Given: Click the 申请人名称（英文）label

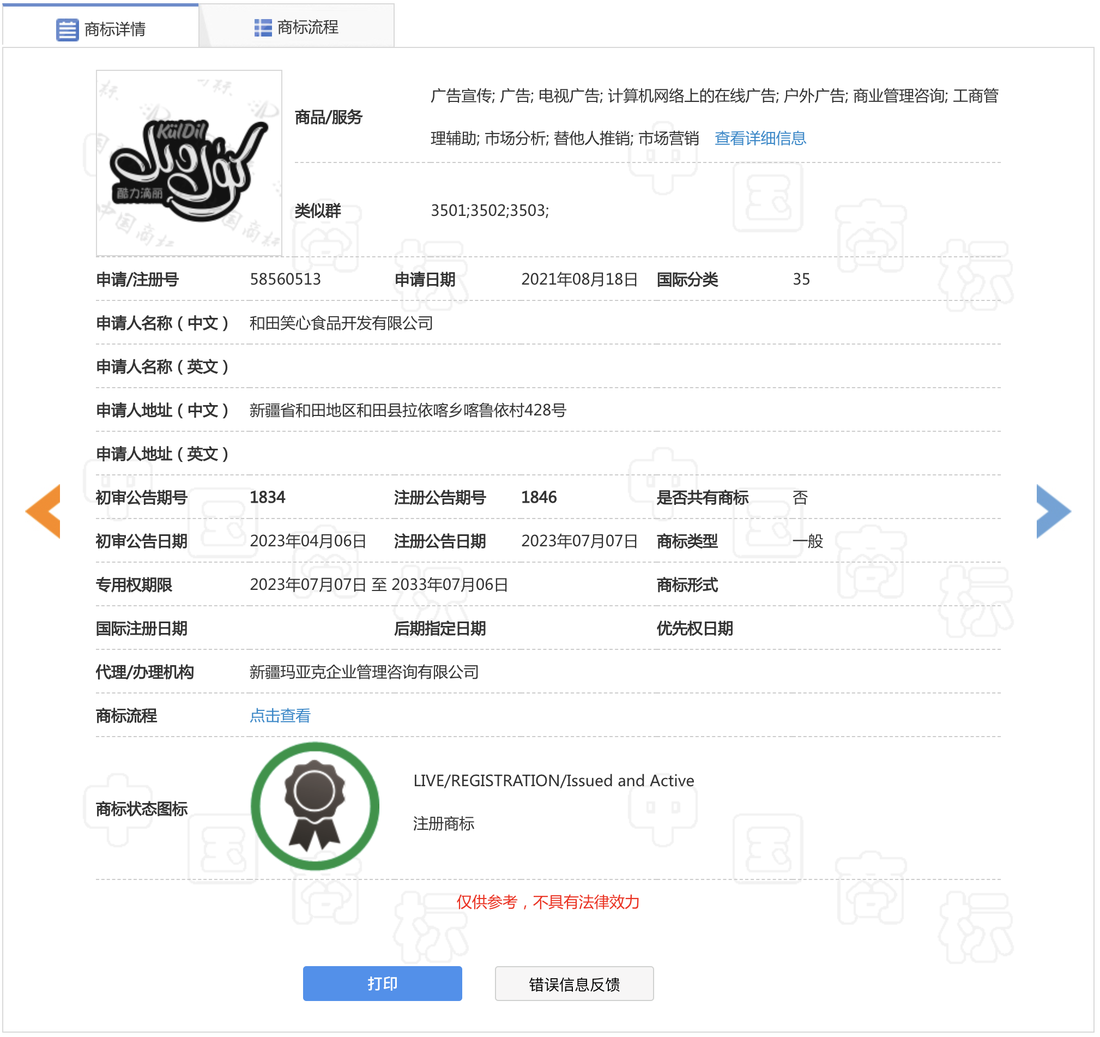Looking at the screenshot, I should tap(163, 367).
